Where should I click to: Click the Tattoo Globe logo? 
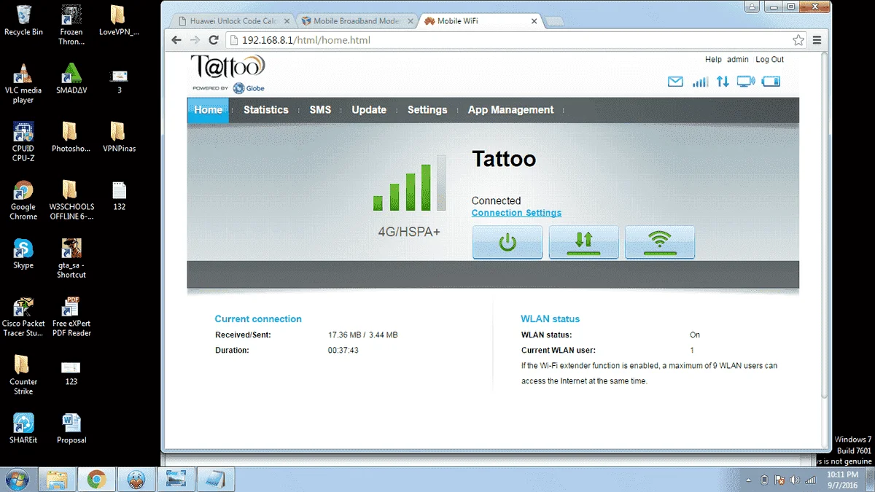pos(227,74)
